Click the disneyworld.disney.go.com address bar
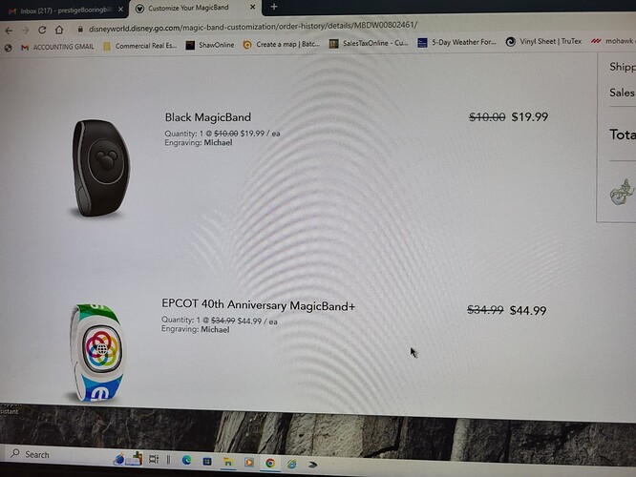636x477 pixels. coord(253,27)
